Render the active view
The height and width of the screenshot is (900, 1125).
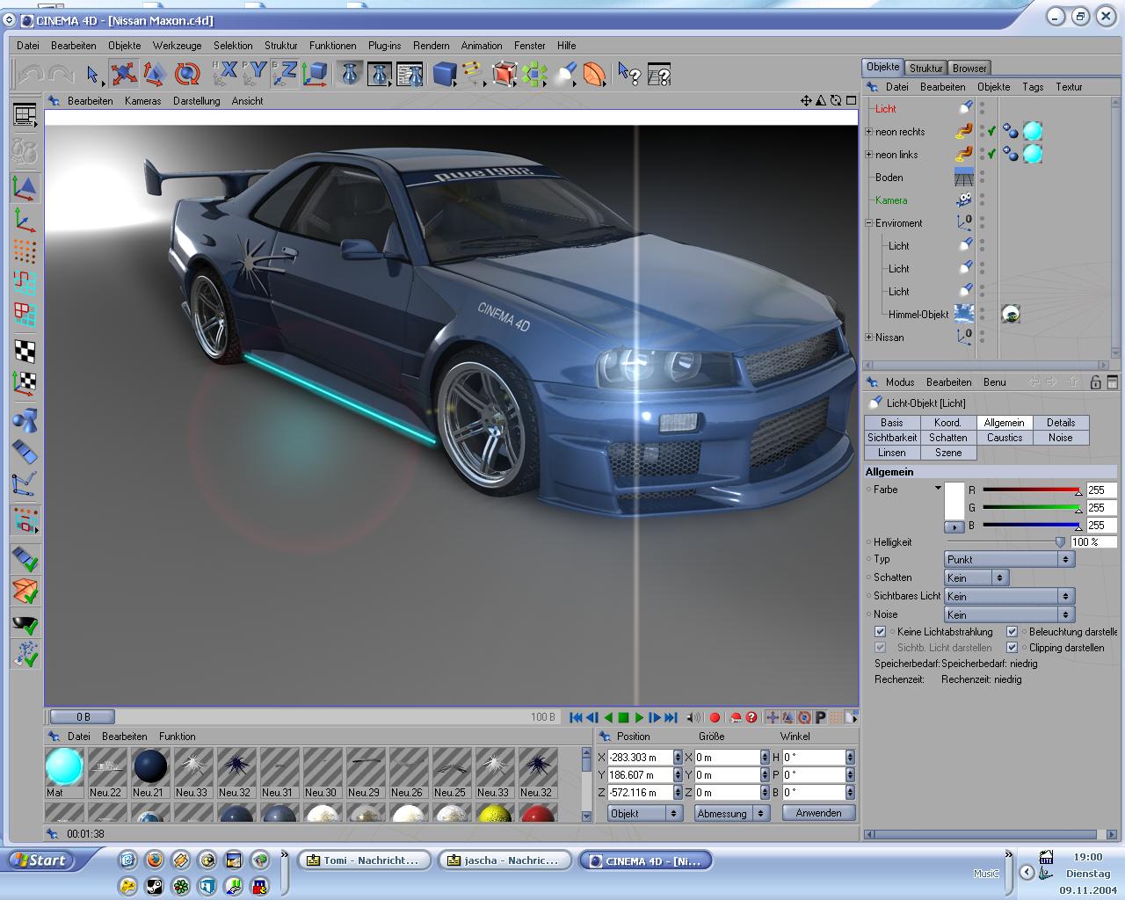tap(350, 74)
